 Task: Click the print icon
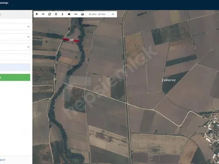pos(83,14)
